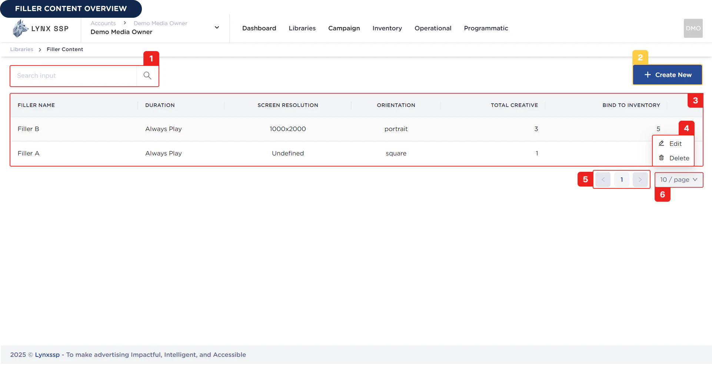This screenshot has height=365, width=712.
Task: Click the SCREEN RESOLUTION column header
Action: click(x=287, y=105)
